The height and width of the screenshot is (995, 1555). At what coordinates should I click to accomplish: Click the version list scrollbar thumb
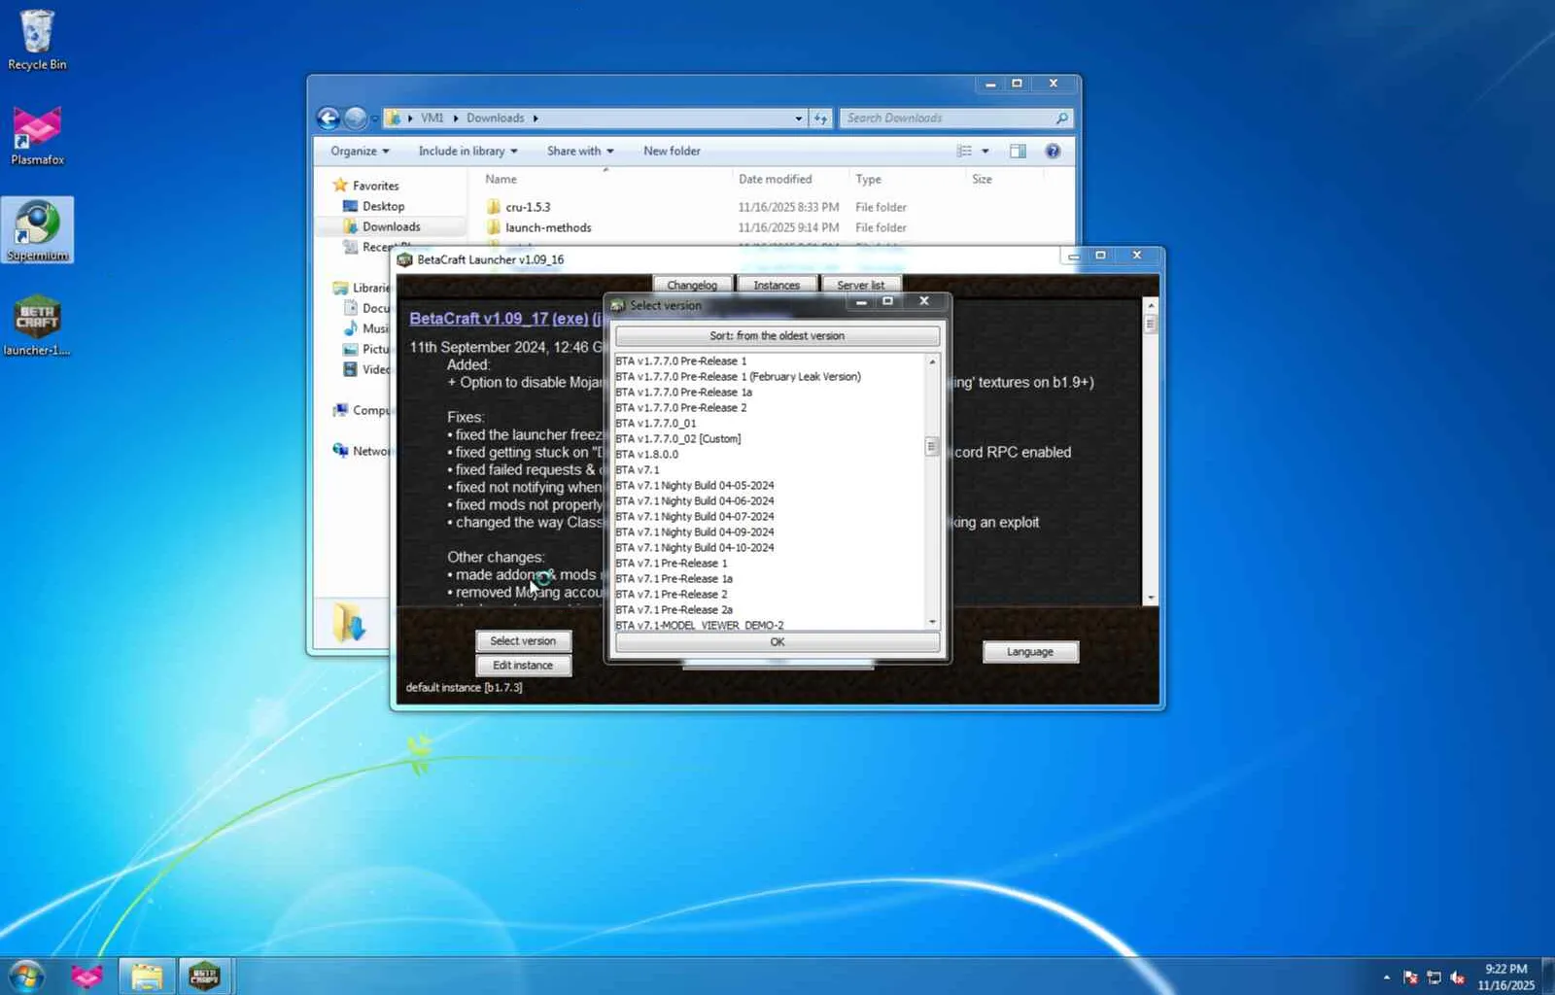pos(932,447)
